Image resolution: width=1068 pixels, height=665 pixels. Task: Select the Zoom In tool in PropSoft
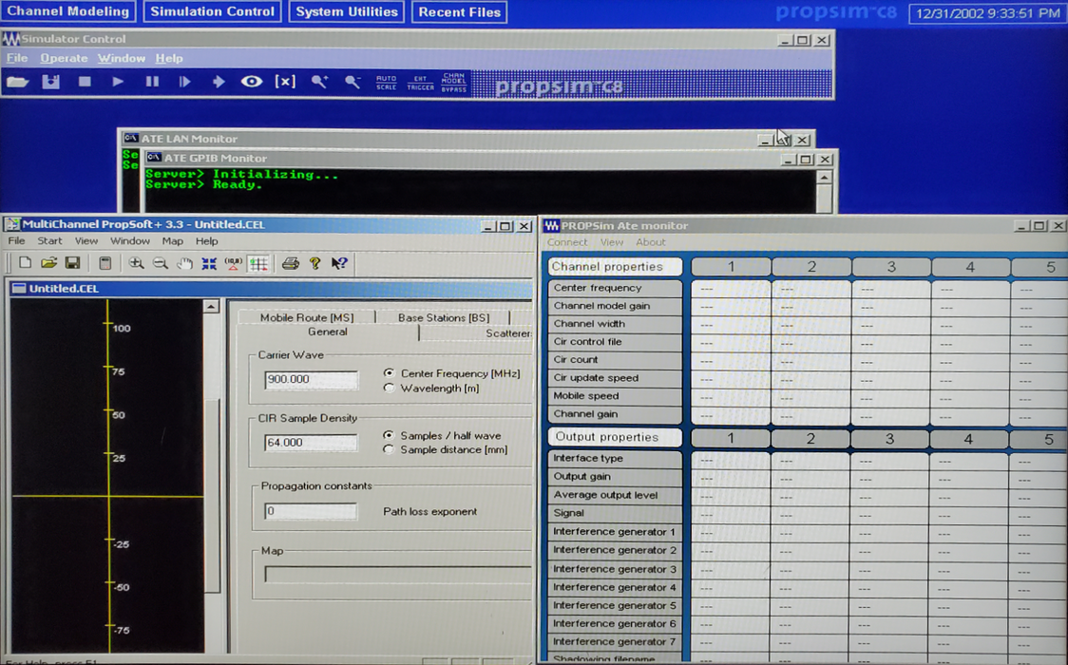pos(136,263)
